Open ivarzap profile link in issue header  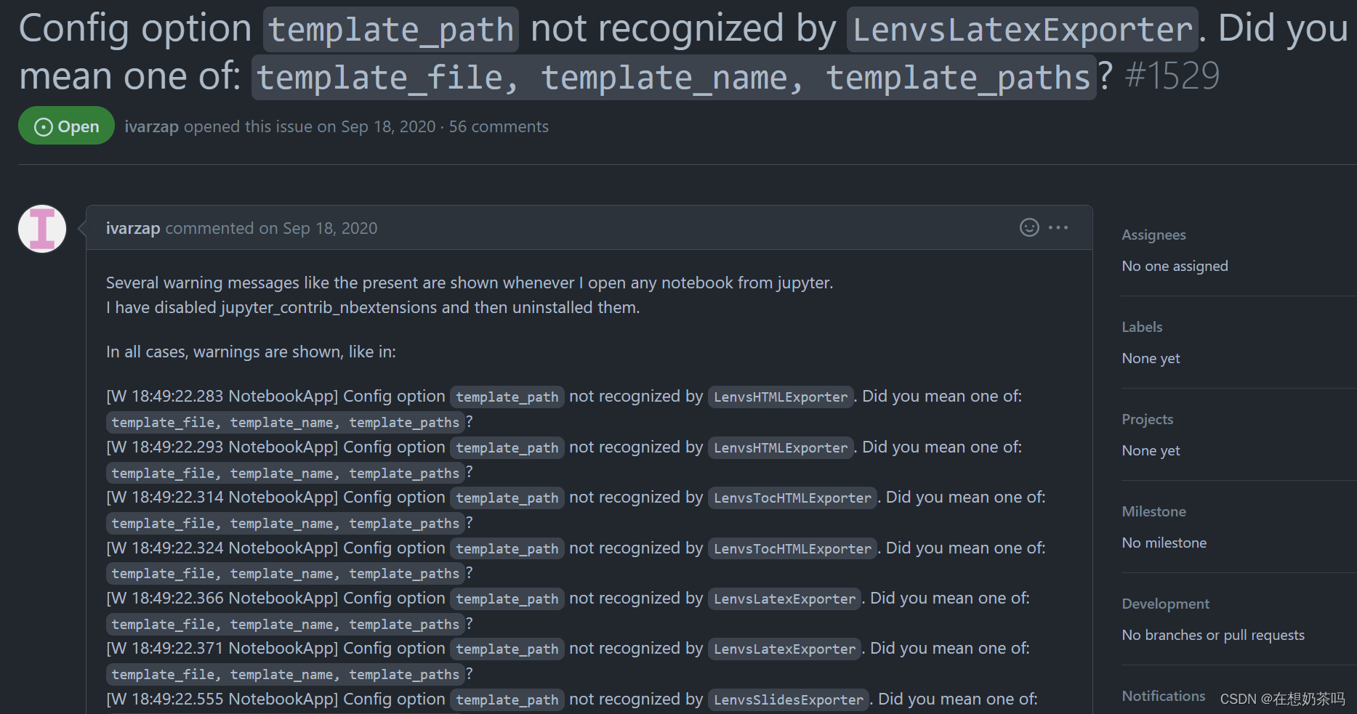tap(151, 126)
